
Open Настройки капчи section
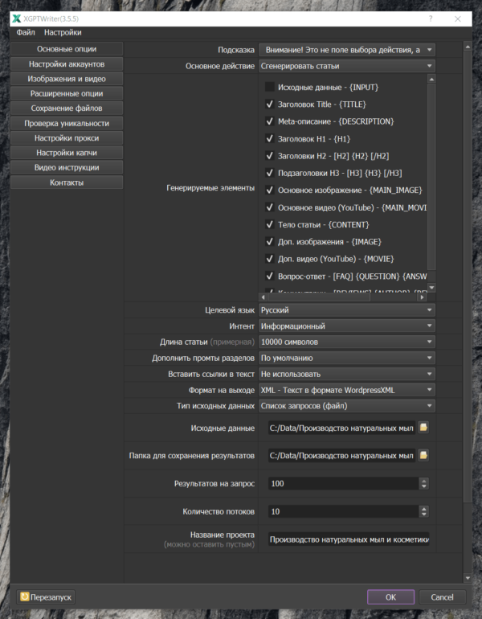[67, 153]
